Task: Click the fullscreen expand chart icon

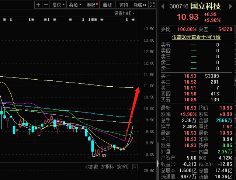Action: tap(152, 5)
